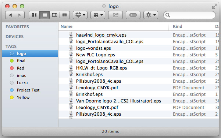Click the Edit Tags toolbar button
Screen dimensions: 221x138
(x=133, y=15)
